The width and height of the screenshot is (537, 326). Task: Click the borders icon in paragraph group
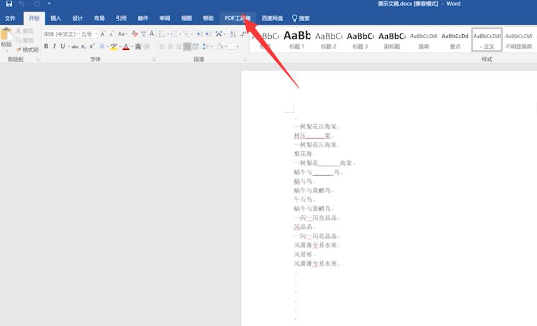tap(232, 47)
